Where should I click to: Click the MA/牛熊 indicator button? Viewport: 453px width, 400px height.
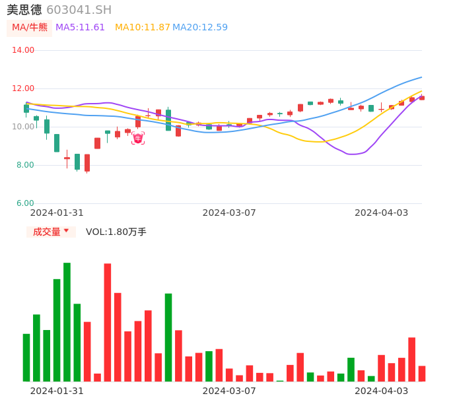pos(30,28)
